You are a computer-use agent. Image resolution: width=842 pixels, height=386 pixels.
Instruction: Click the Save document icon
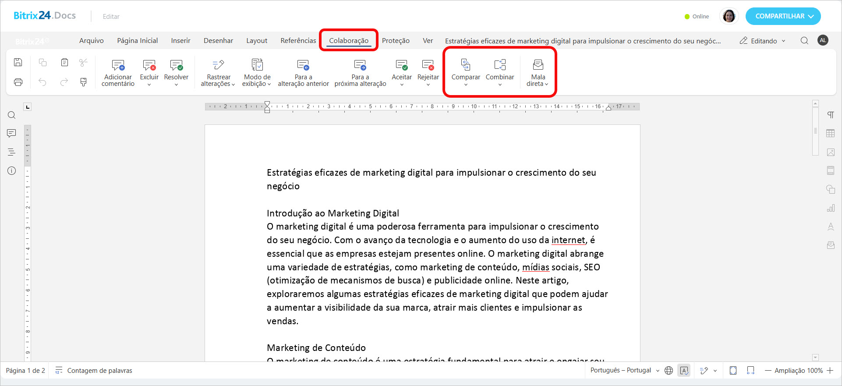coord(18,62)
